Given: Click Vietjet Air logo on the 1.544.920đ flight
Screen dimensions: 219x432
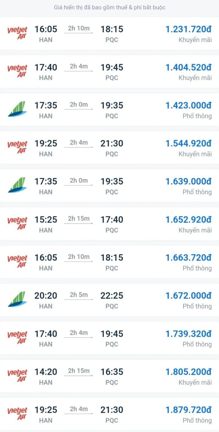Looking at the screenshot, I should (x=17, y=147).
